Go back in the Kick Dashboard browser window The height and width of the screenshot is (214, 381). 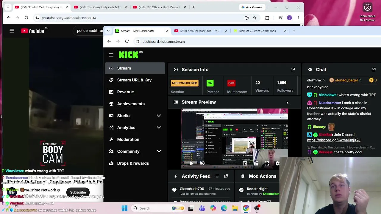[109, 42]
